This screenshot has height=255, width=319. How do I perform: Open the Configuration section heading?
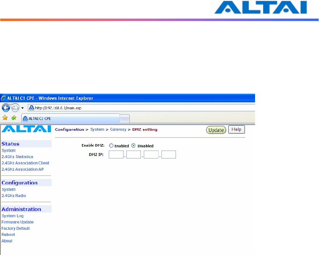coord(20,183)
